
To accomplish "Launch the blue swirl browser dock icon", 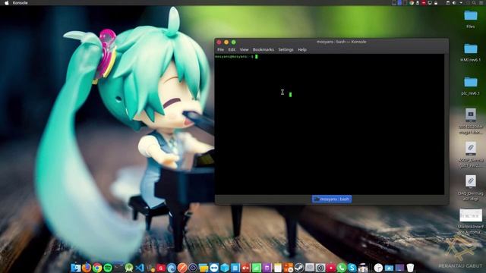I will 172,268.
